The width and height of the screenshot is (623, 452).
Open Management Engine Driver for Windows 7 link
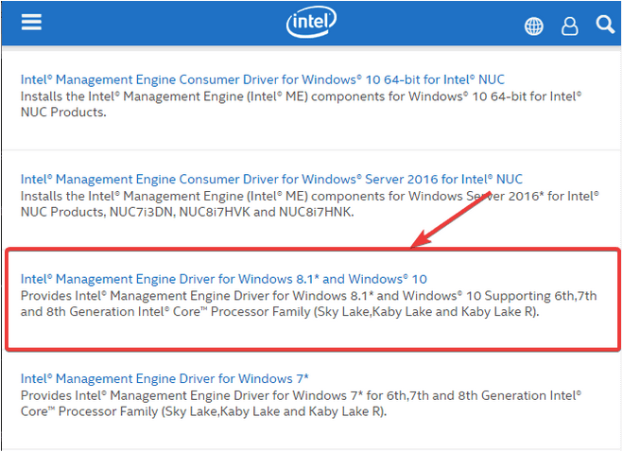point(164,379)
